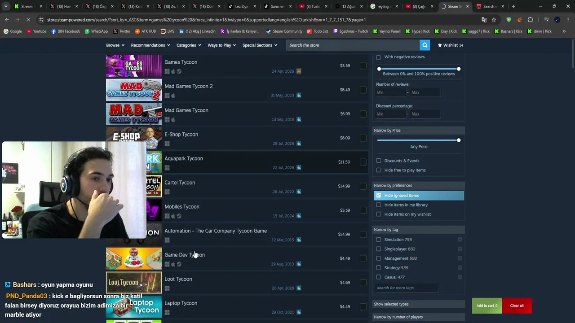Show more bookmarks via the overflow chevron
The height and width of the screenshot is (323, 575).
[x=564, y=31]
